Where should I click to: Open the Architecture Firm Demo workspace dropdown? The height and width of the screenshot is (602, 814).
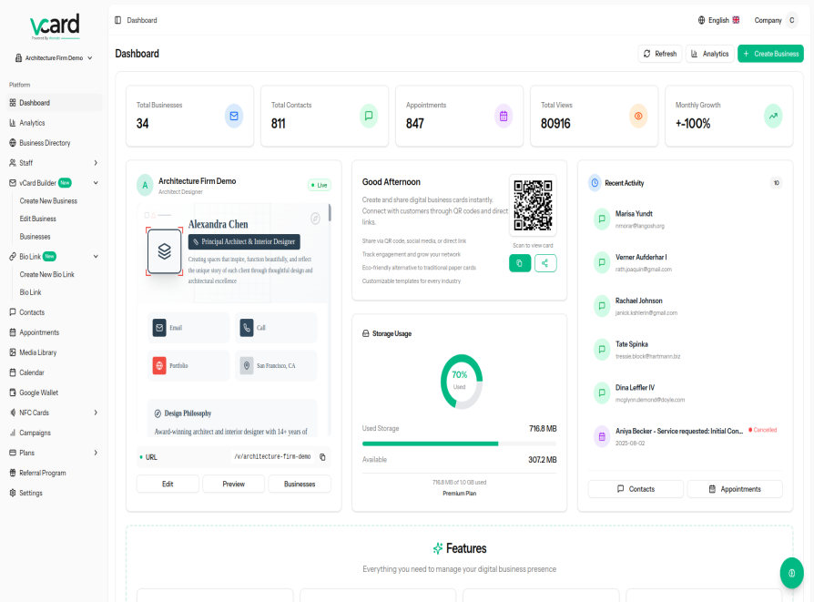tap(55, 58)
